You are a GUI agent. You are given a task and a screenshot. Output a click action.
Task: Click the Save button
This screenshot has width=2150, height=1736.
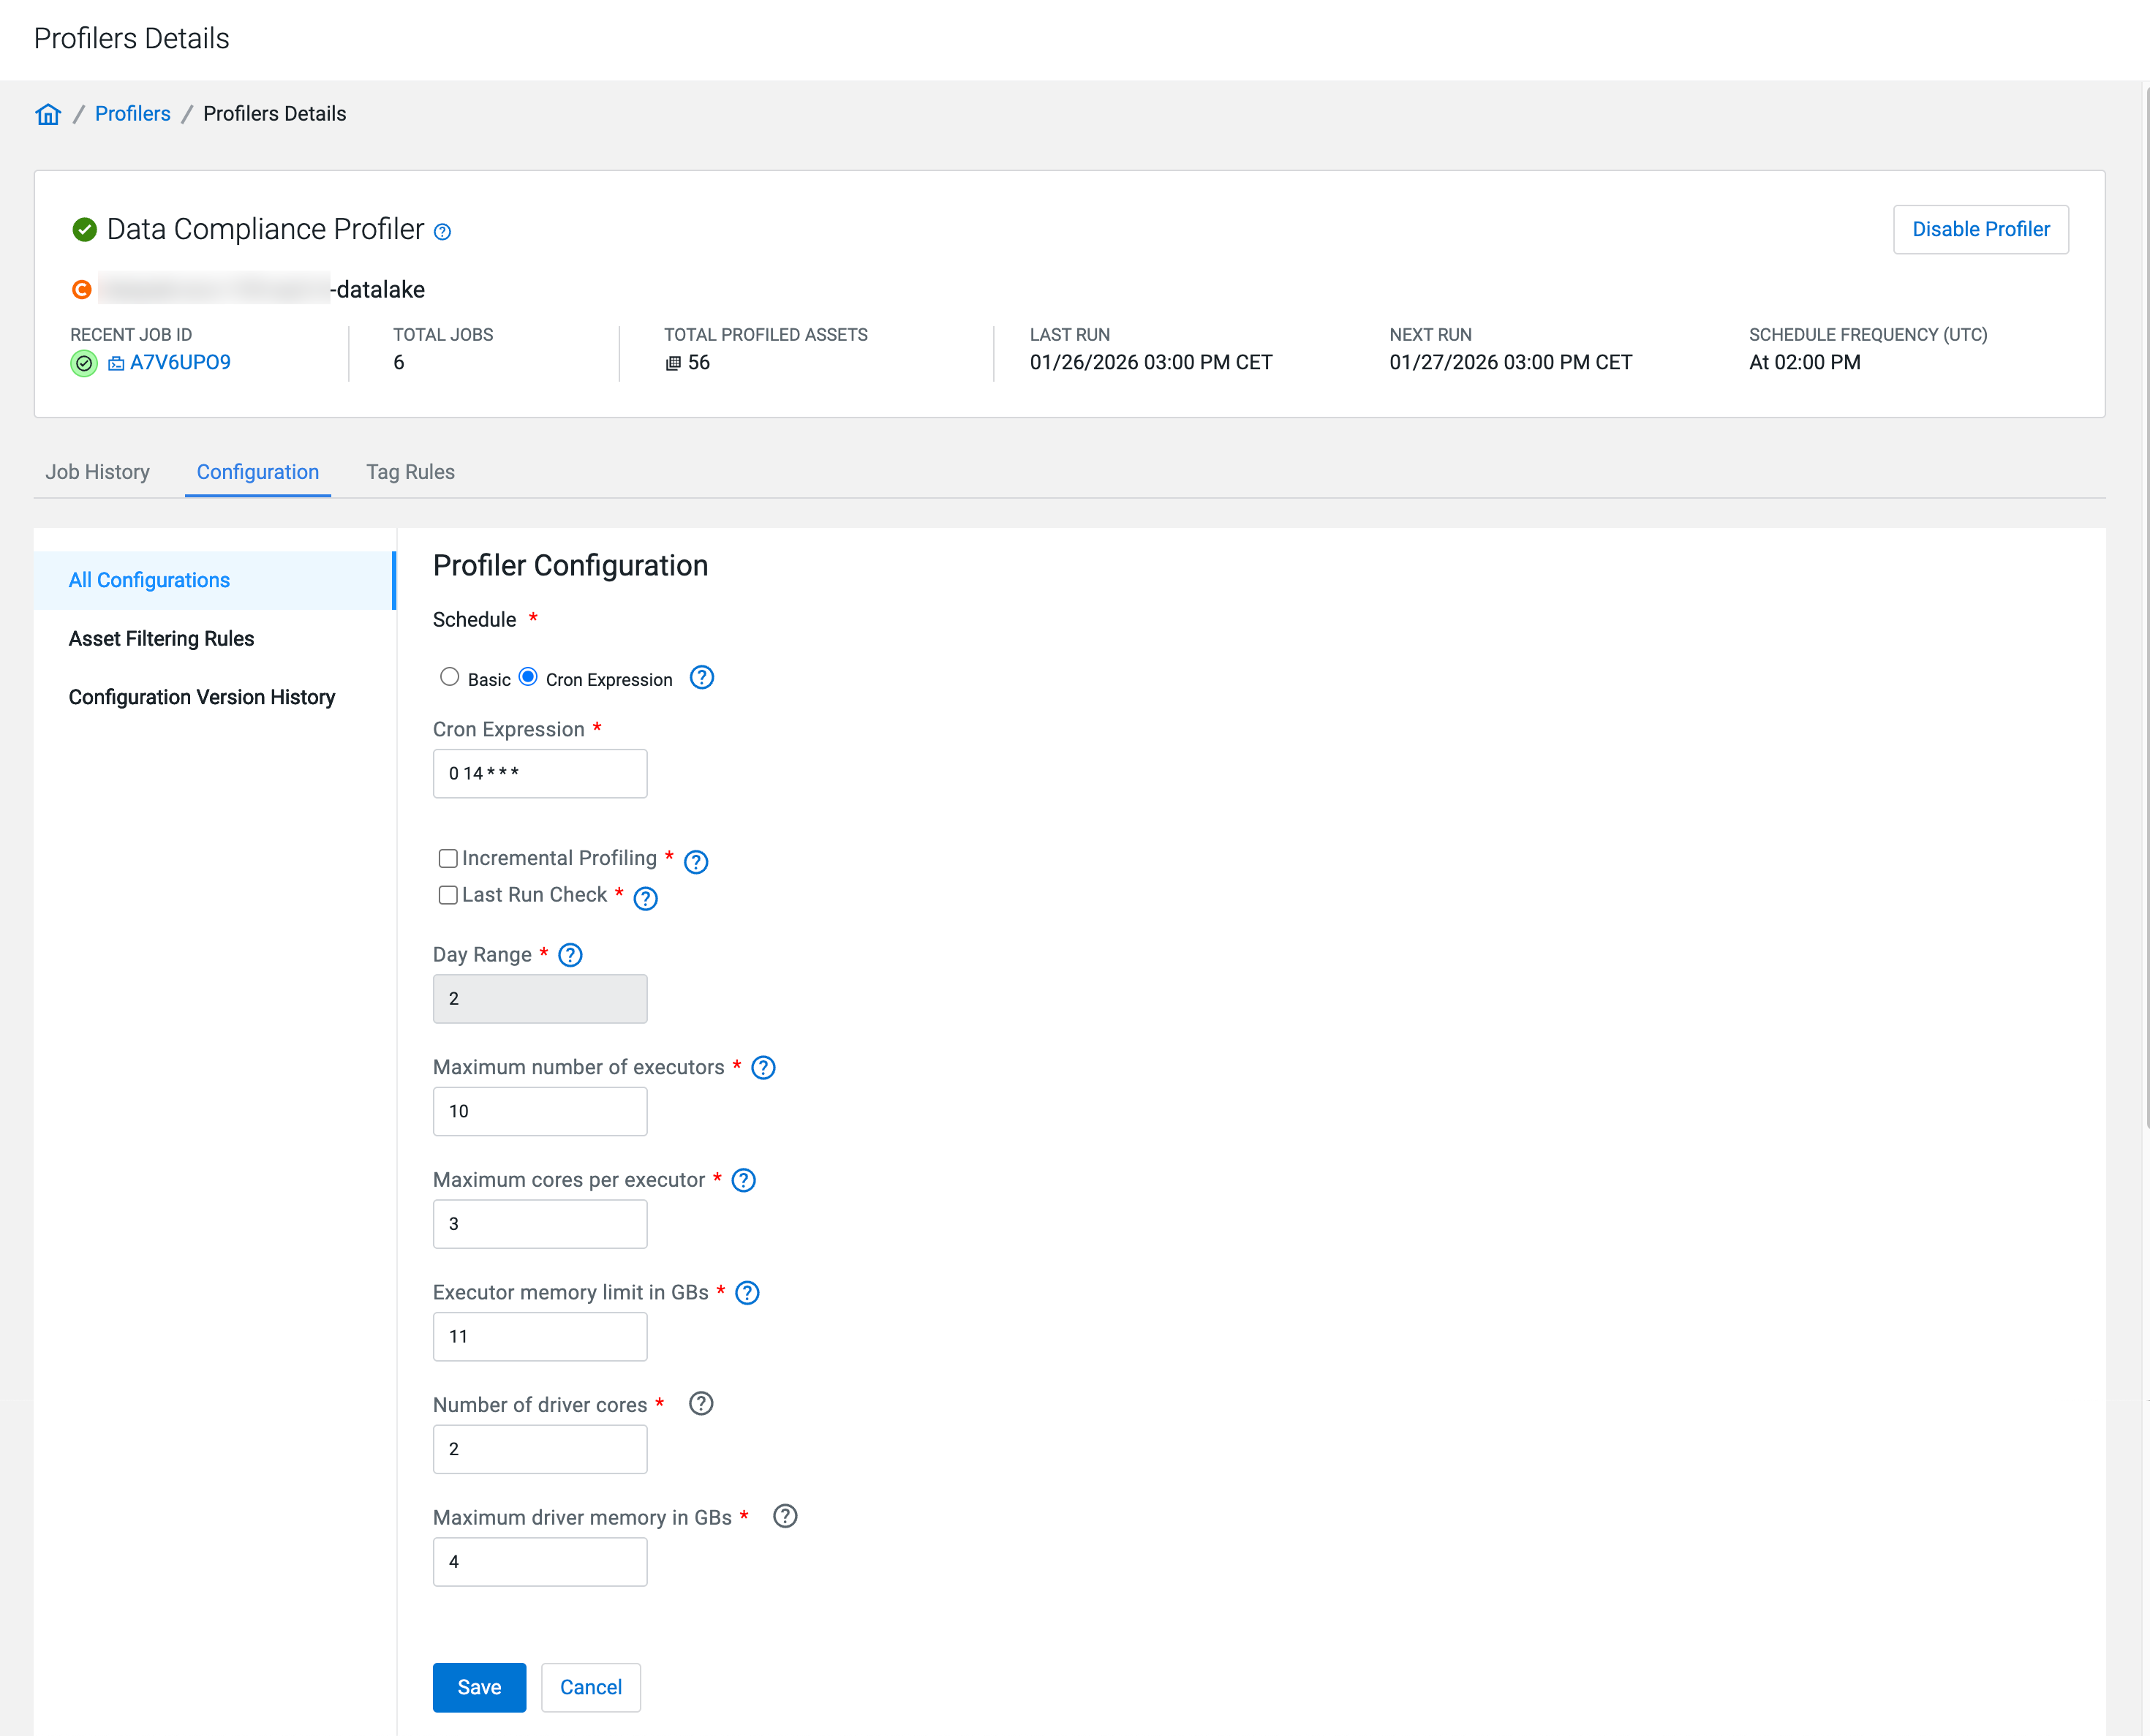click(x=479, y=1687)
